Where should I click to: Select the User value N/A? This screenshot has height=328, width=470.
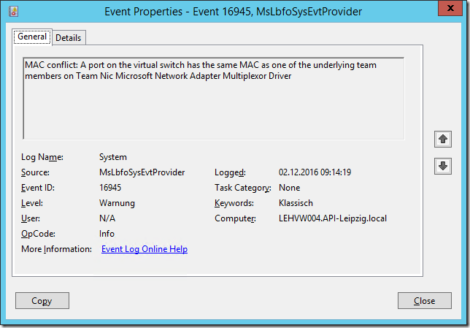coord(107,218)
